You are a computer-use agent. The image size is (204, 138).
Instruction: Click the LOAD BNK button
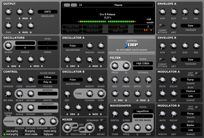coord(93,27)
